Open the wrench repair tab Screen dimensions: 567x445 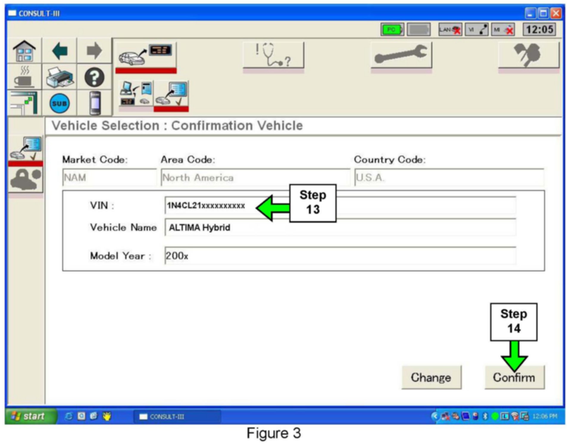[x=401, y=55]
